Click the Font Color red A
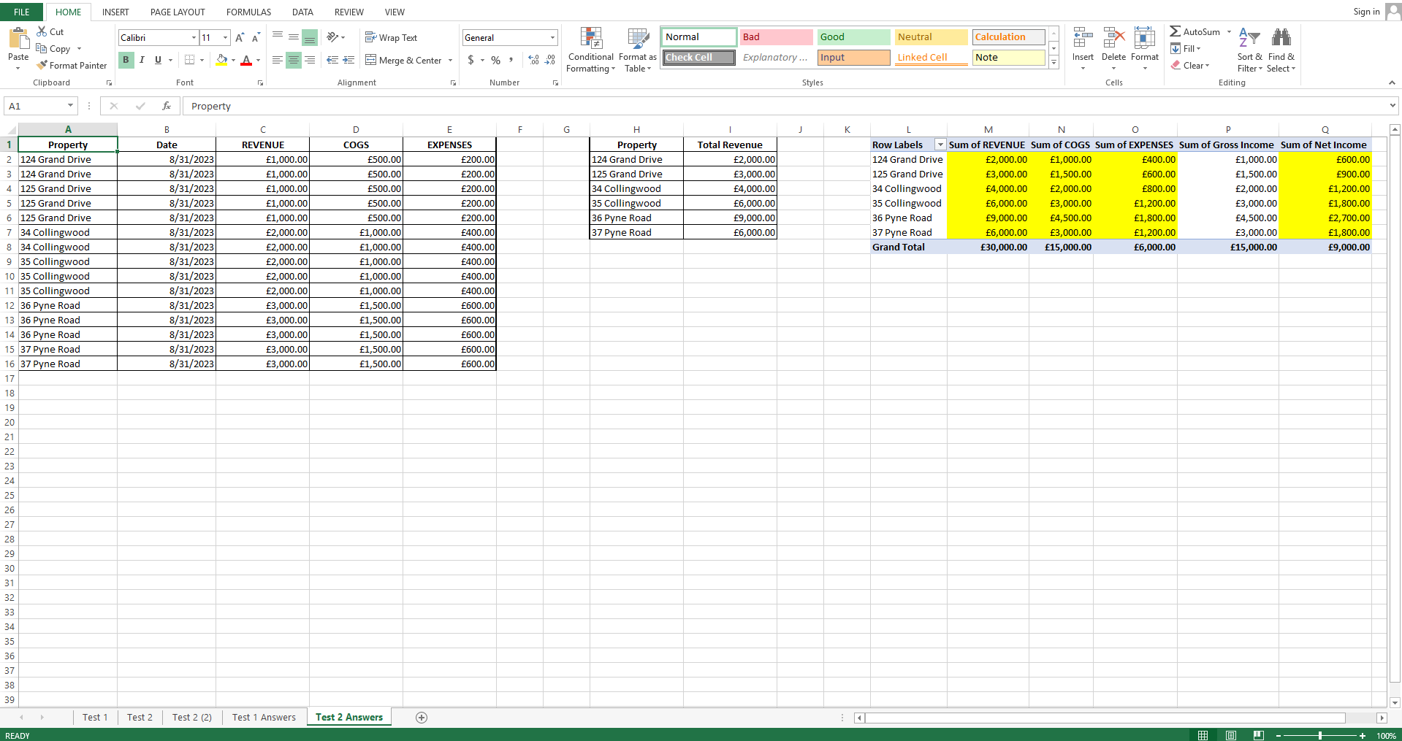Viewport: 1402px width, 741px height. pos(246,60)
